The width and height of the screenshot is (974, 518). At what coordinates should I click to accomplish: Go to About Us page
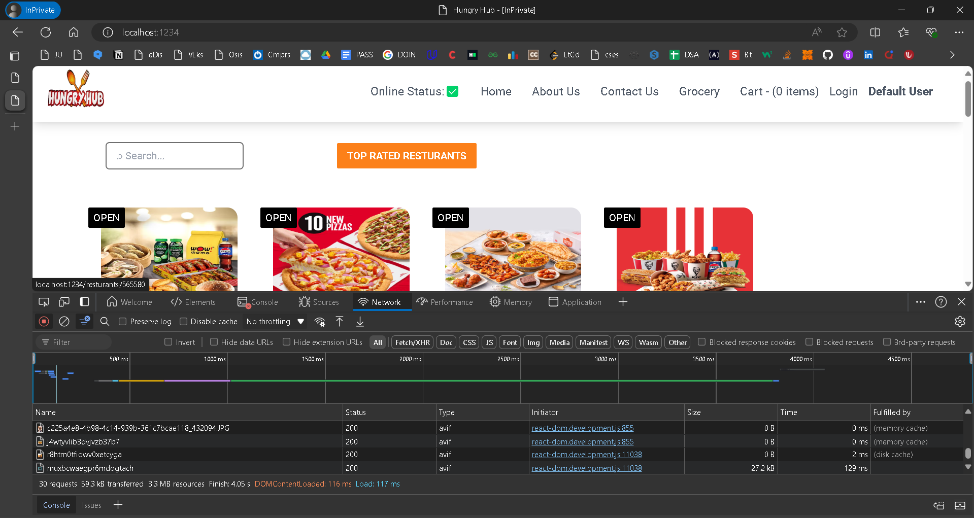[x=556, y=91]
